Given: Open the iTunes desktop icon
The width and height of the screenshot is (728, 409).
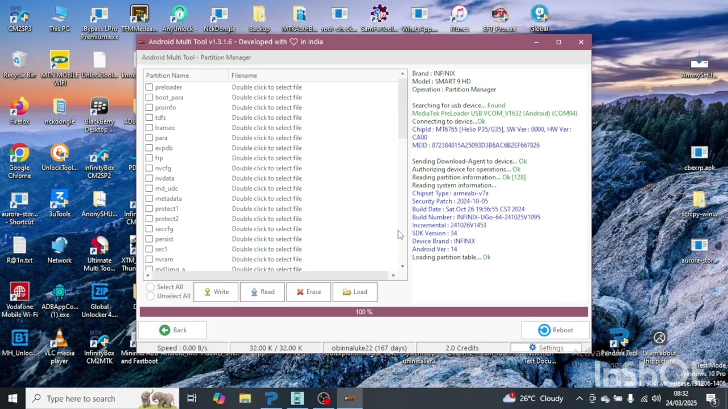Looking at the screenshot, I should (459, 19).
